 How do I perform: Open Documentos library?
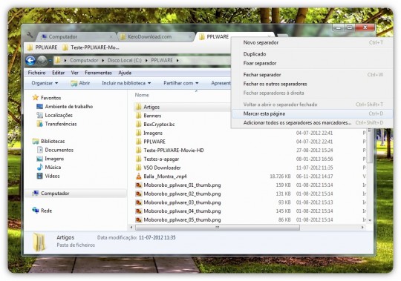tap(55, 150)
